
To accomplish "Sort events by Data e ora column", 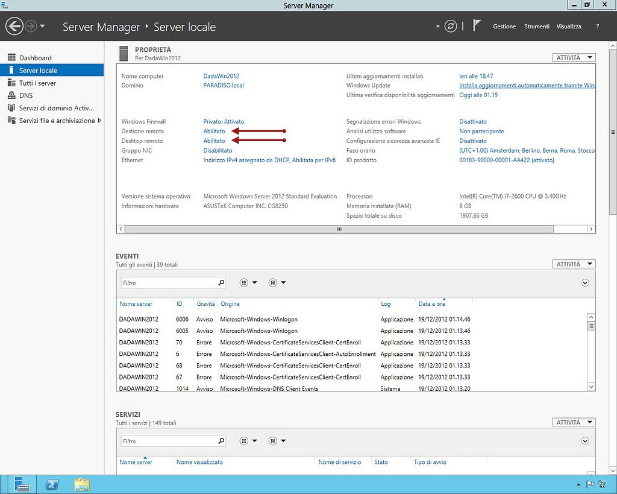I will click(431, 304).
